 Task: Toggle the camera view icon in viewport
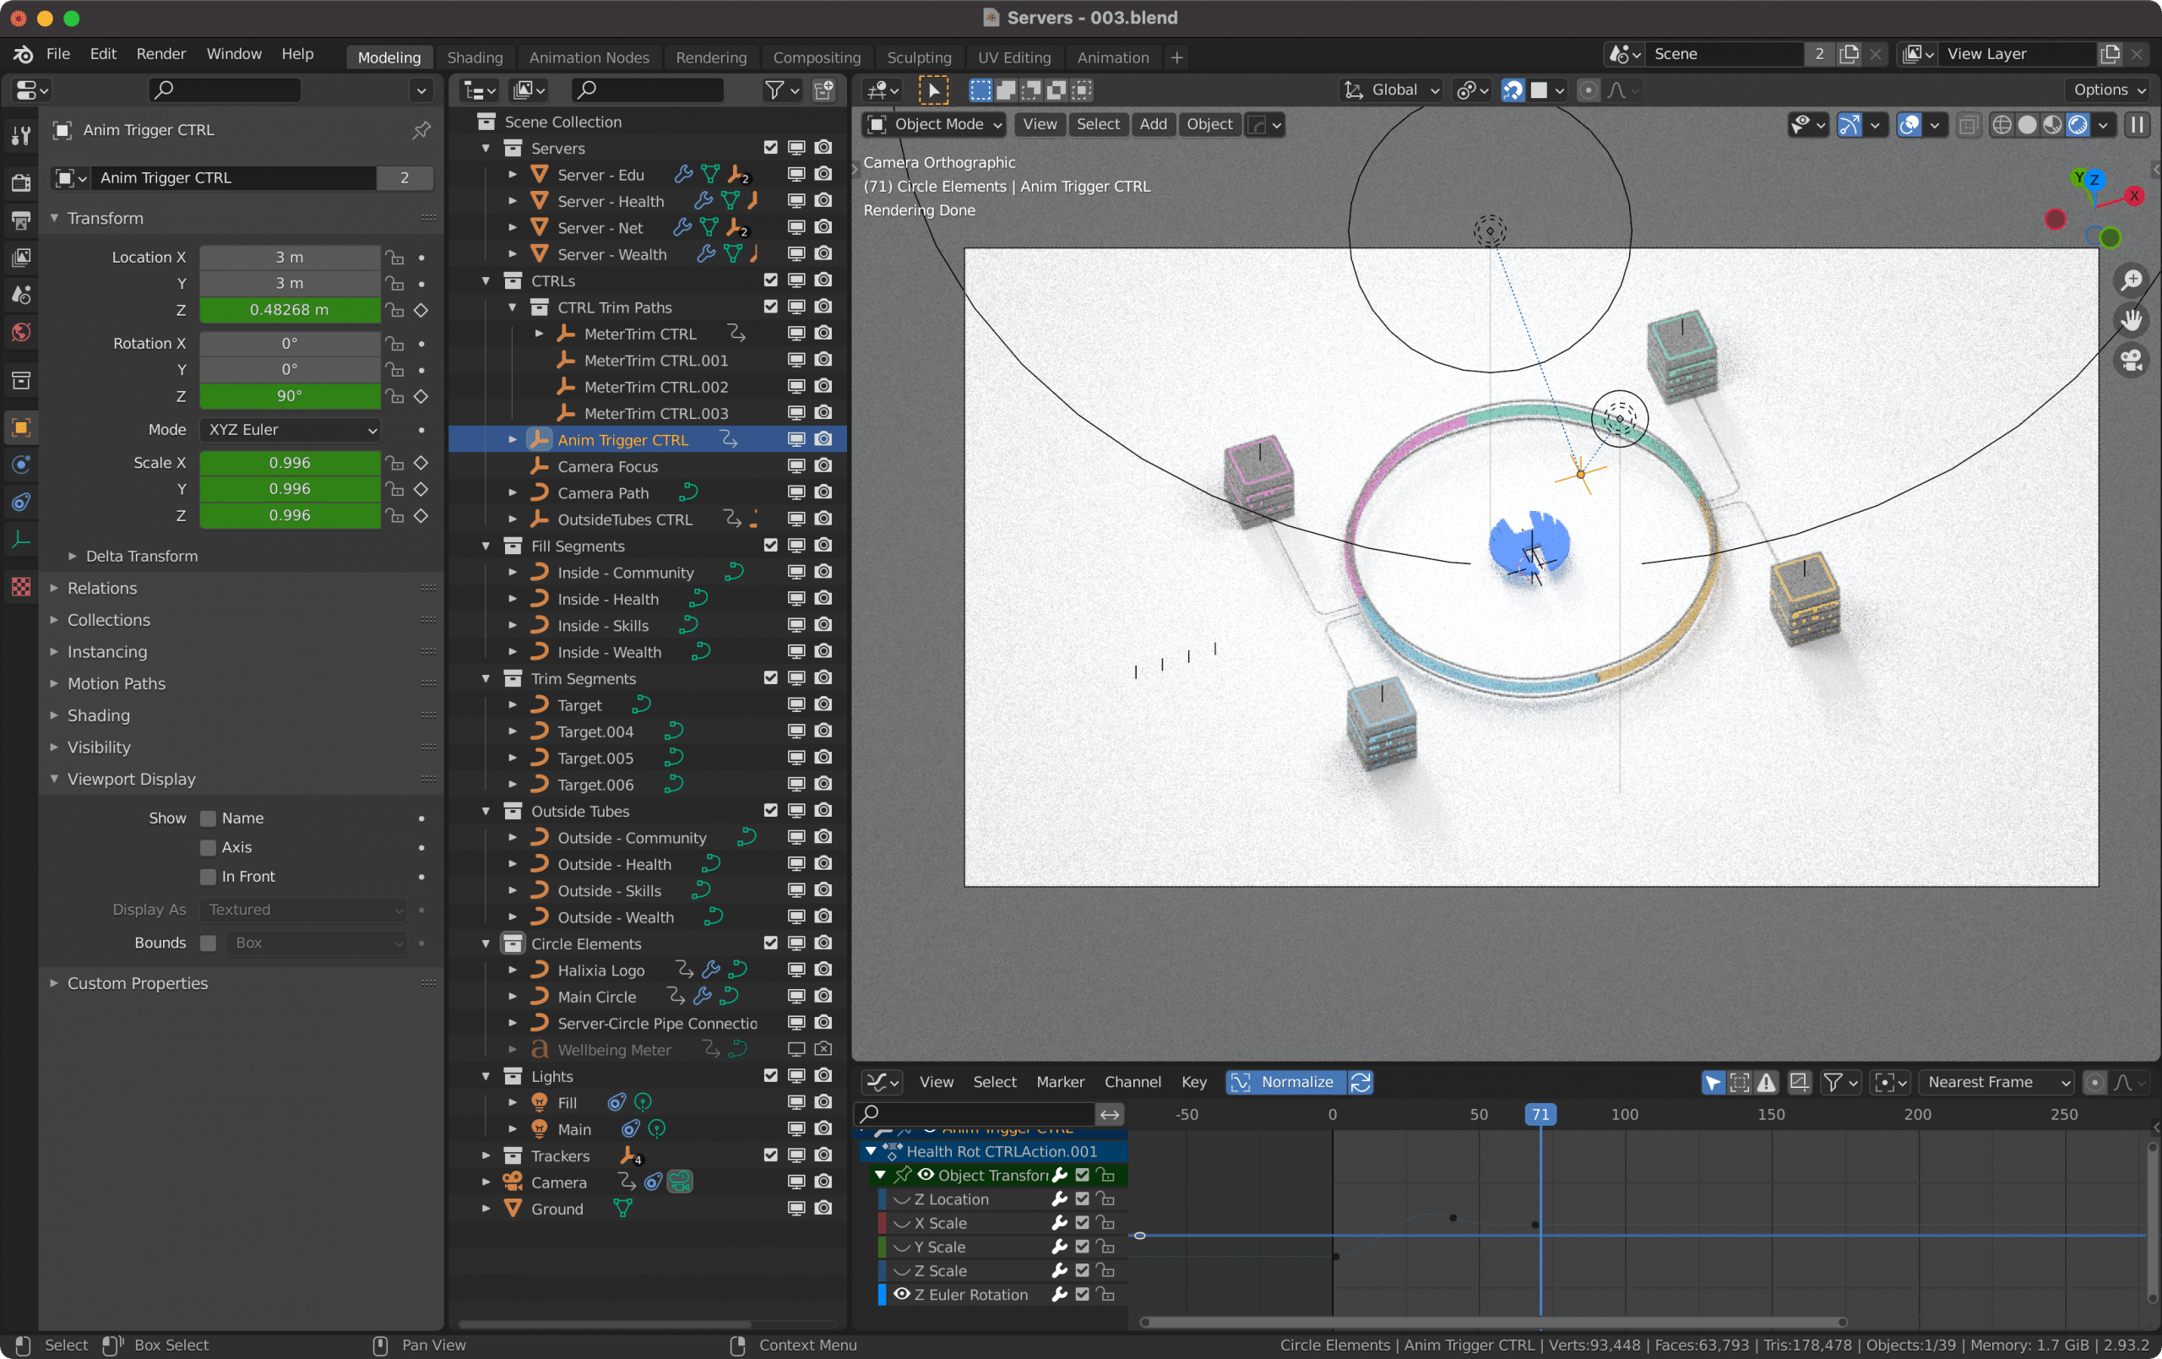click(2132, 361)
